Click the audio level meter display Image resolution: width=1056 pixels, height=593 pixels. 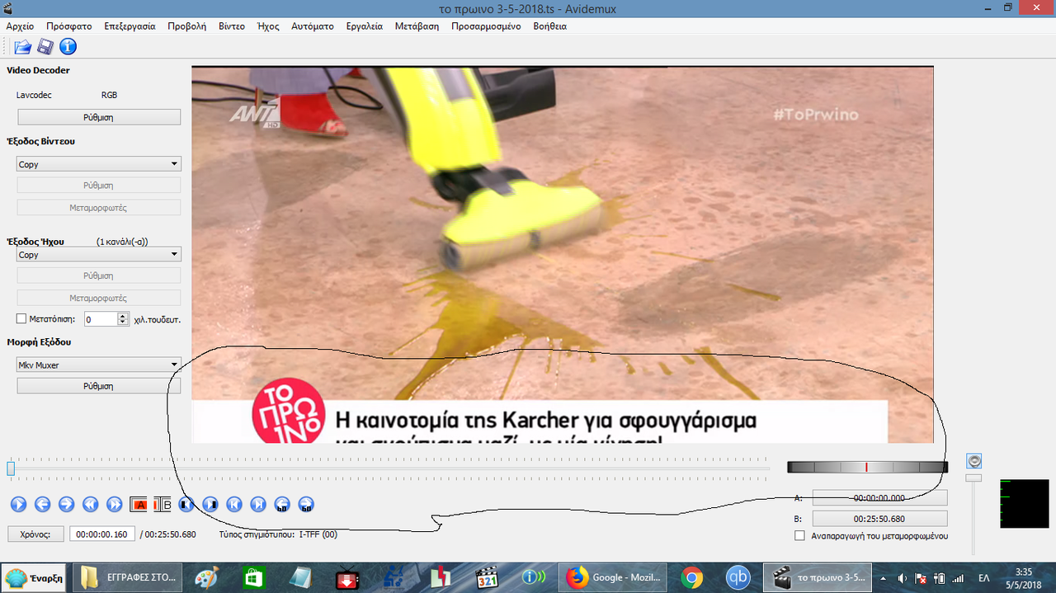(x=1024, y=504)
